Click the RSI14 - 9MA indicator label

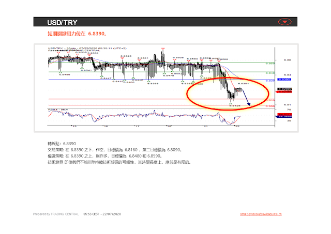click(58, 110)
